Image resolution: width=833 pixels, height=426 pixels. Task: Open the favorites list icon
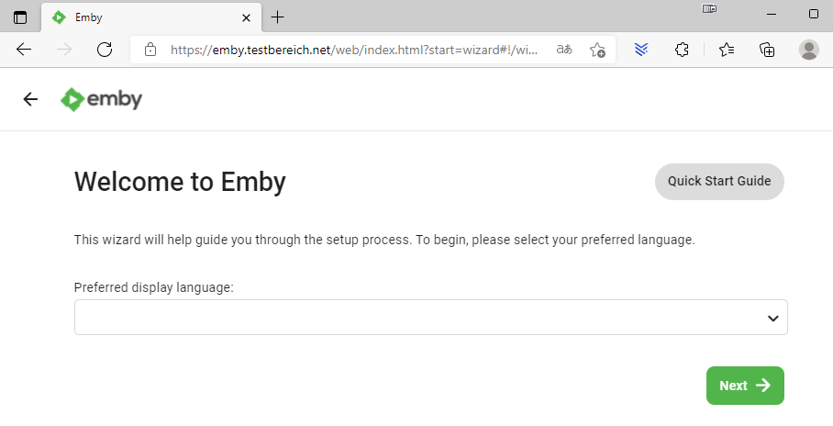(x=727, y=50)
